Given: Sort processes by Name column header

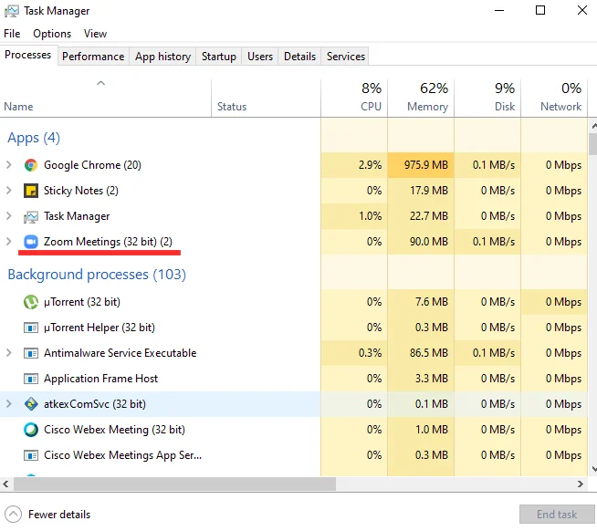Looking at the screenshot, I should [x=106, y=99].
